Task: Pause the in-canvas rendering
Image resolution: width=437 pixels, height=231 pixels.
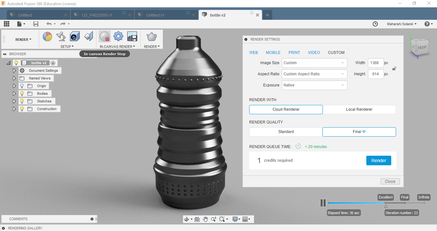Action: 323,203
